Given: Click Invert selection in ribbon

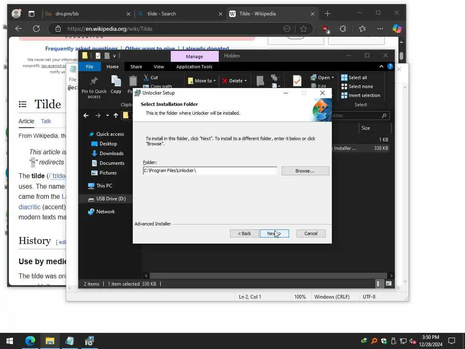Looking at the screenshot, I should (x=360, y=95).
